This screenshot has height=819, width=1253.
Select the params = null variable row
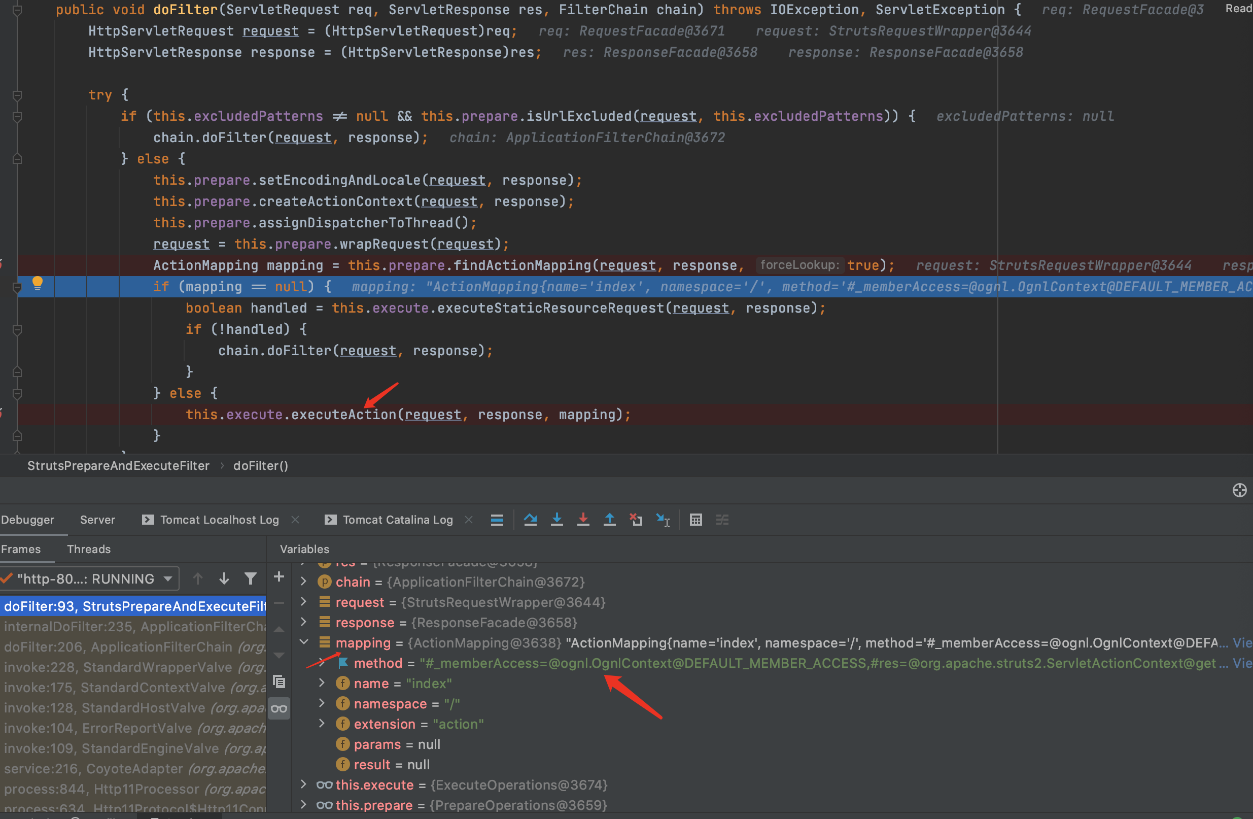pyautogui.click(x=388, y=744)
